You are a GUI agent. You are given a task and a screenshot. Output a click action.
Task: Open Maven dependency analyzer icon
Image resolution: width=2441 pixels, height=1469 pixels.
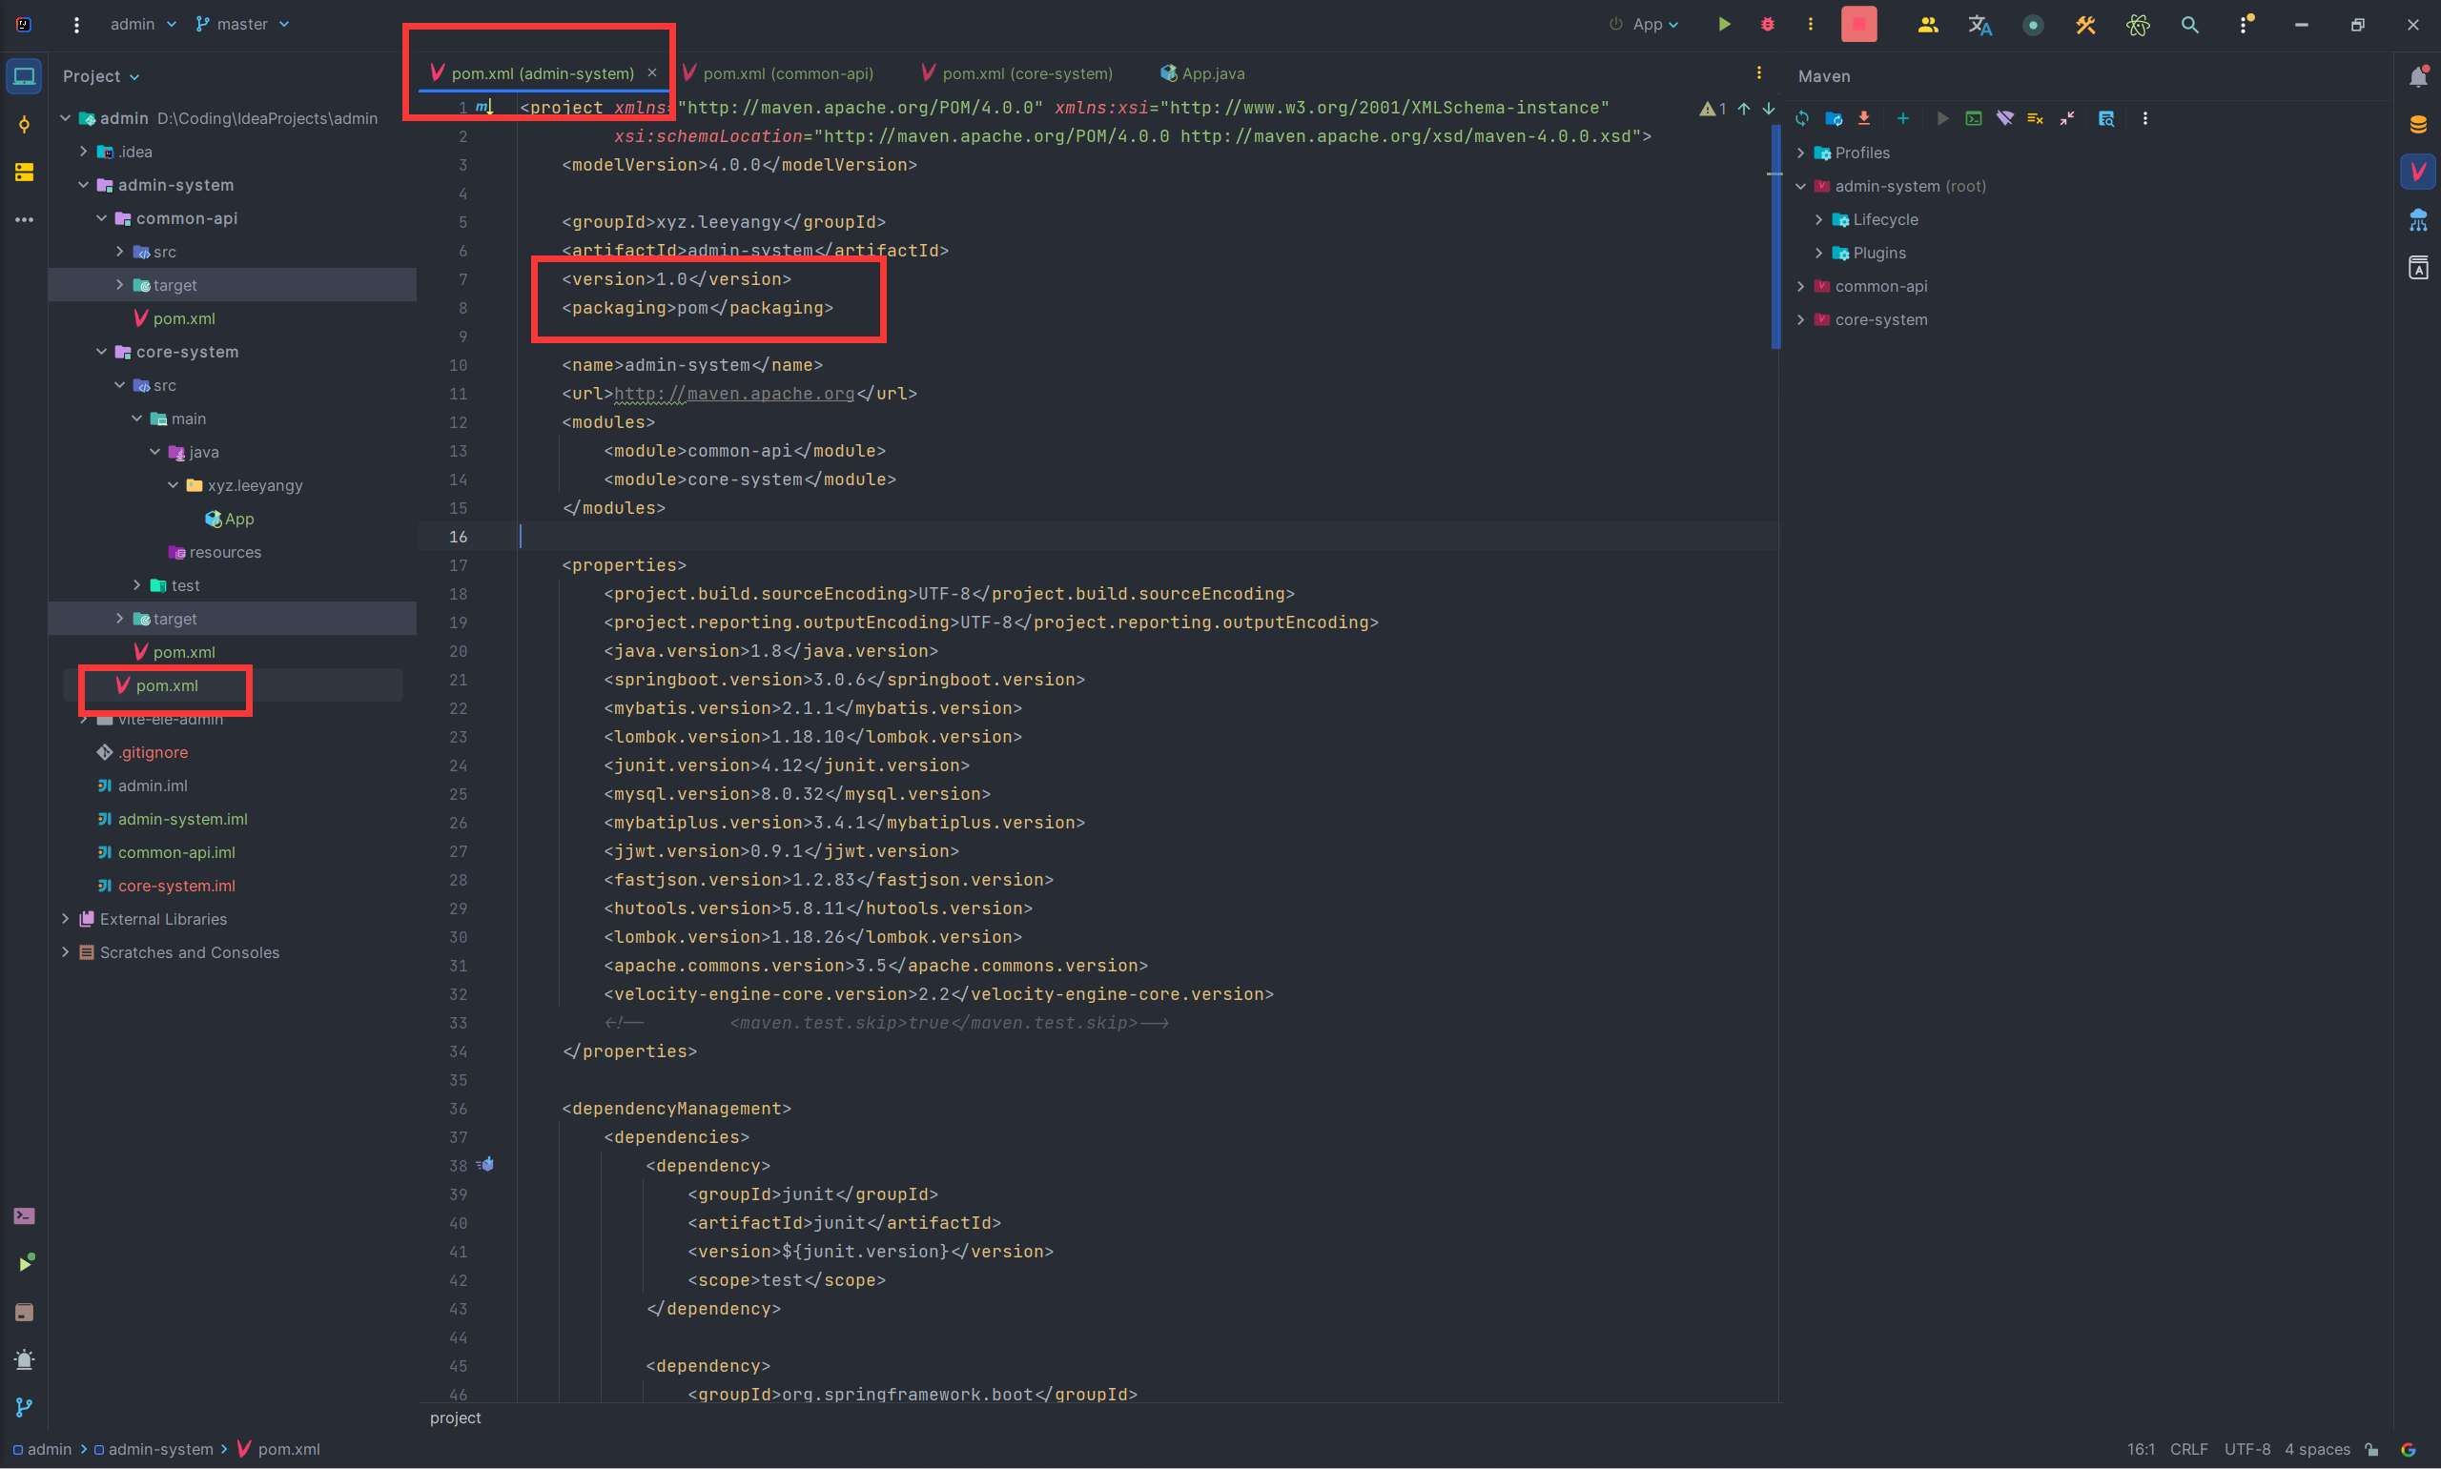coord(2106,119)
